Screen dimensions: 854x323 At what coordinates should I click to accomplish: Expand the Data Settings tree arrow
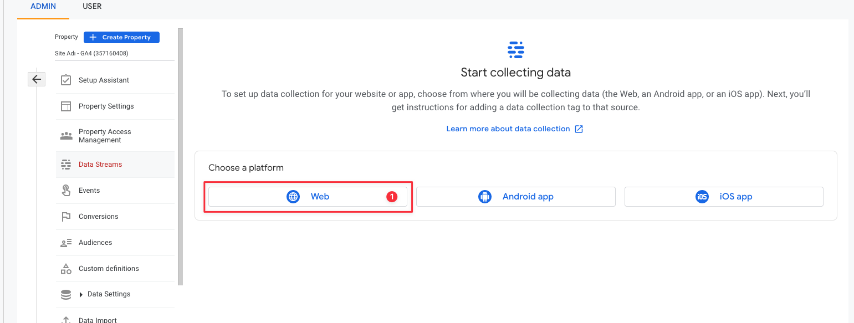click(81, 295)
